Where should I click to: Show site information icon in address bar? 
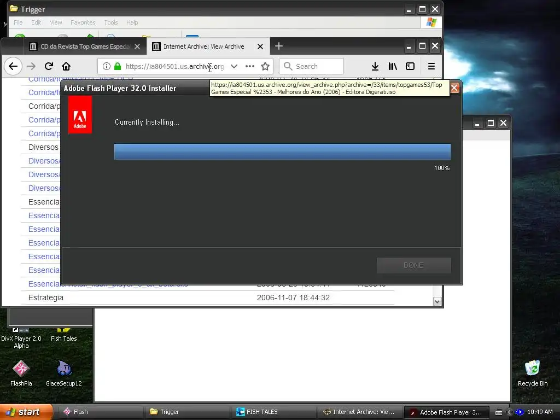click(106, 66)
